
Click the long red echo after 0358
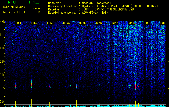[135, 86]
